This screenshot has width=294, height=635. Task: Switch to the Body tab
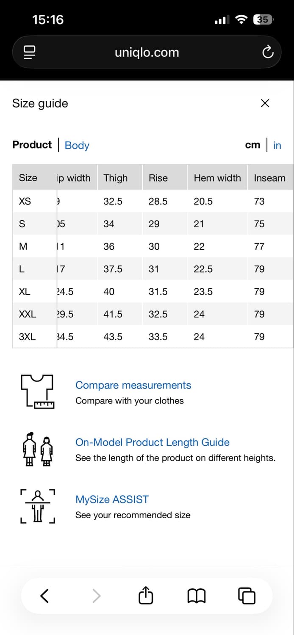(77, 145)
